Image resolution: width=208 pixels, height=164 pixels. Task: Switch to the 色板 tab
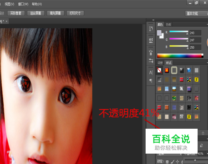168,24
